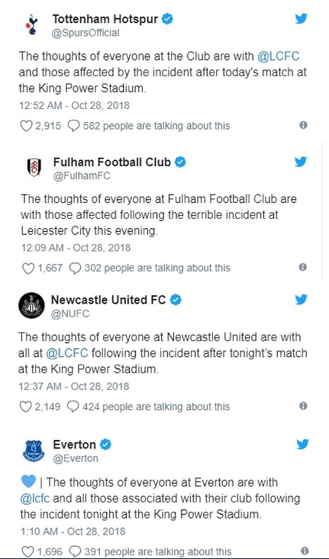This screenshot has height=559, width=329.
Task: Open info icon on Tottenham tweet
Action: pyautogui.click(x=303, y=125)
